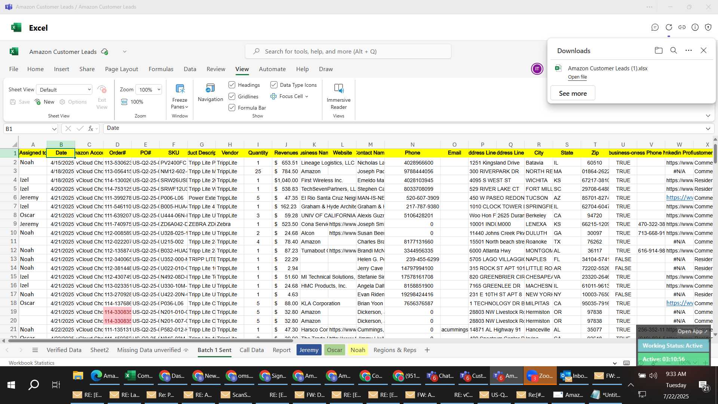The width and height of the screenshot is (718, 404).
Task: Open more options in the Downloads panel
Action: point(688,50)
